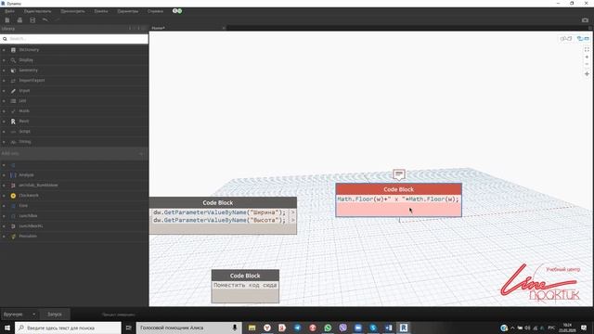
Task: Click the Math.Floor code line
Action: [398, 199]
